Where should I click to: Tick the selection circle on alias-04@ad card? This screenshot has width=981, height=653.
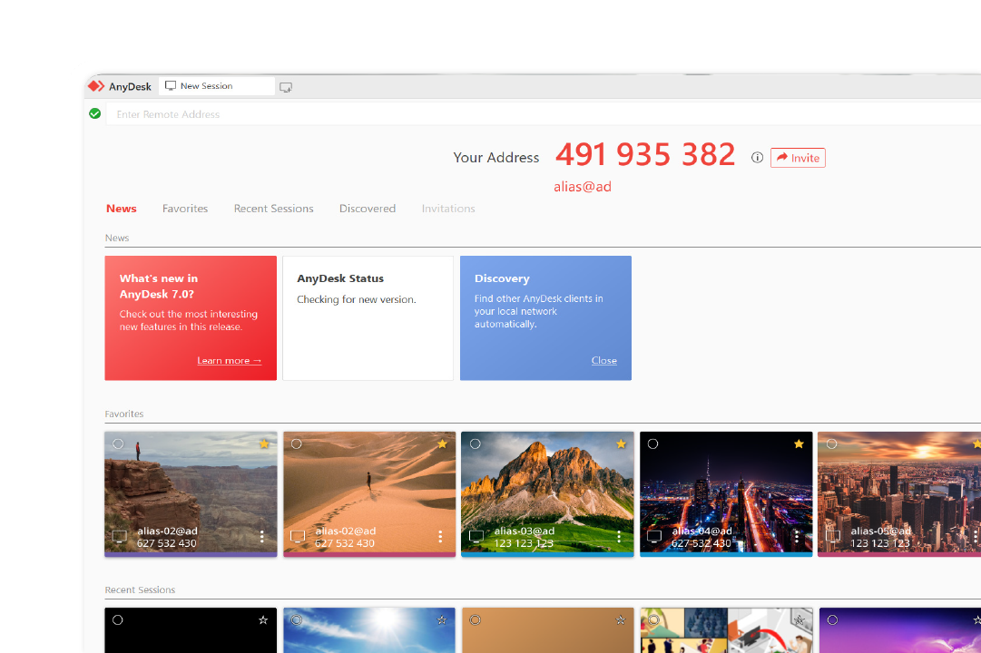coord(653,444)
